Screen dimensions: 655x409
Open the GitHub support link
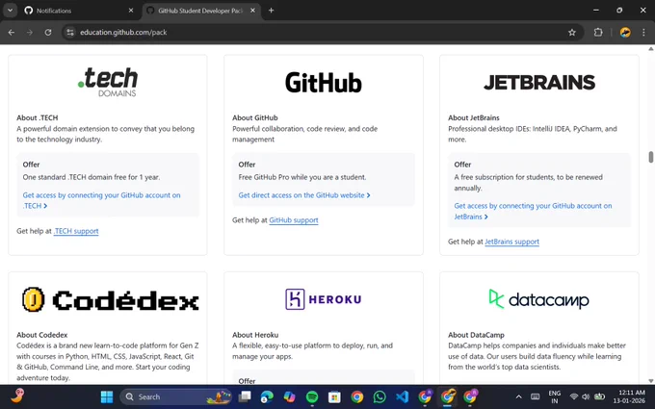coord(294,220)
